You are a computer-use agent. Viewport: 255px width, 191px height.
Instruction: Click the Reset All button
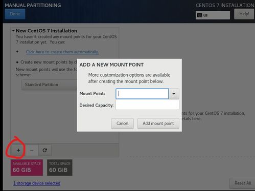pyautogui.click(x=243, y=183)
